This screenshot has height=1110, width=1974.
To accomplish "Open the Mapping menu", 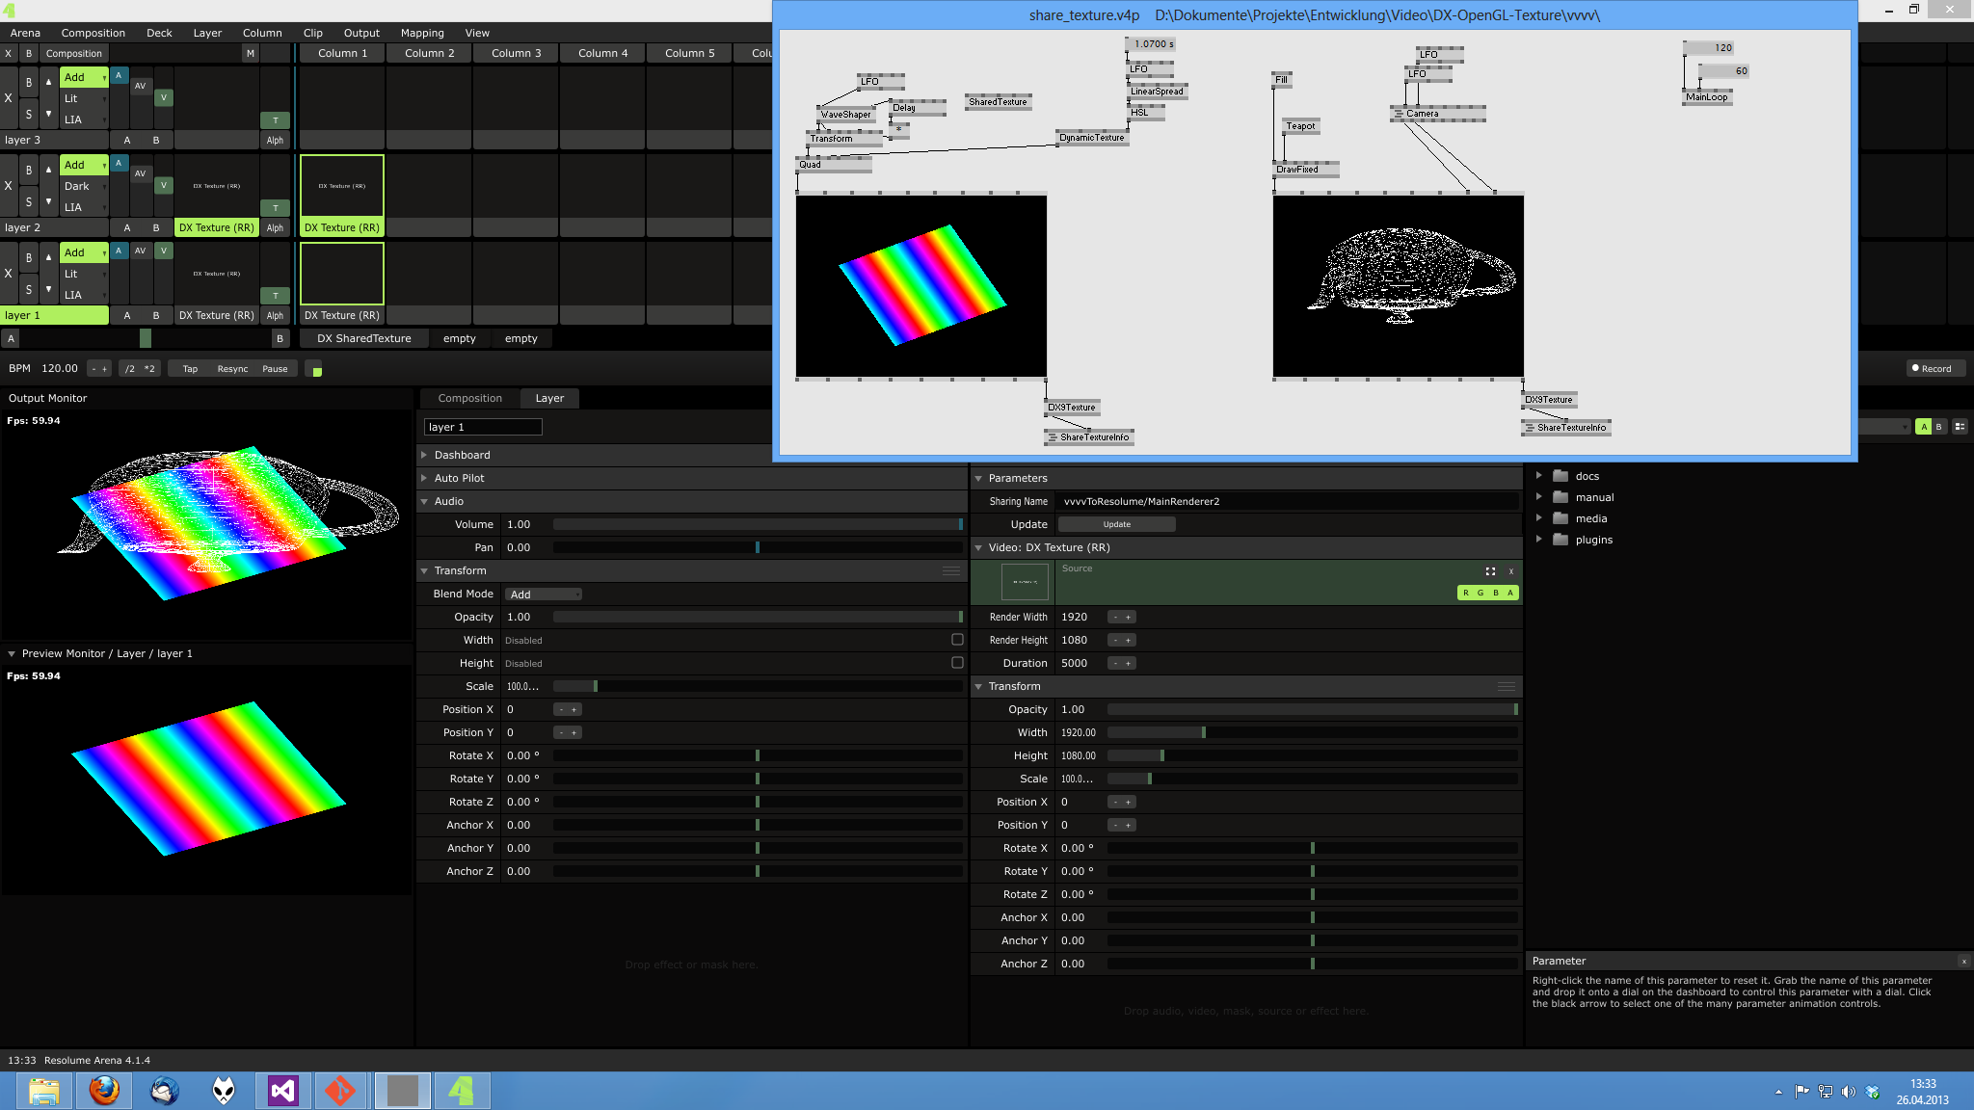I will [x=422, y=33].
